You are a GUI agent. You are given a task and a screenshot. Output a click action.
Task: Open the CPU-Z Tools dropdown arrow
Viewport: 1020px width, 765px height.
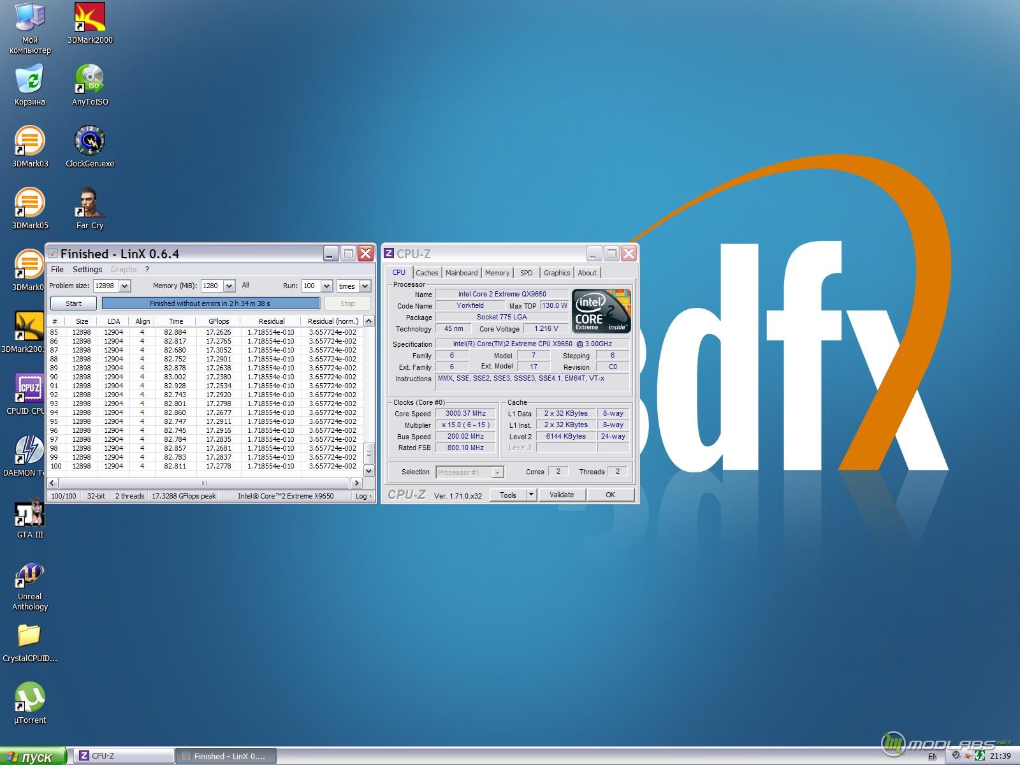531,495
